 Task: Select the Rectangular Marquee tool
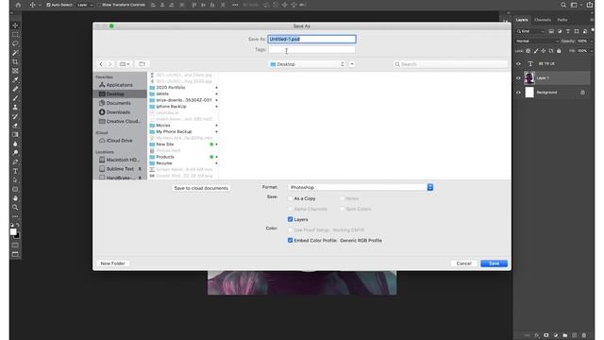point(15,35)
